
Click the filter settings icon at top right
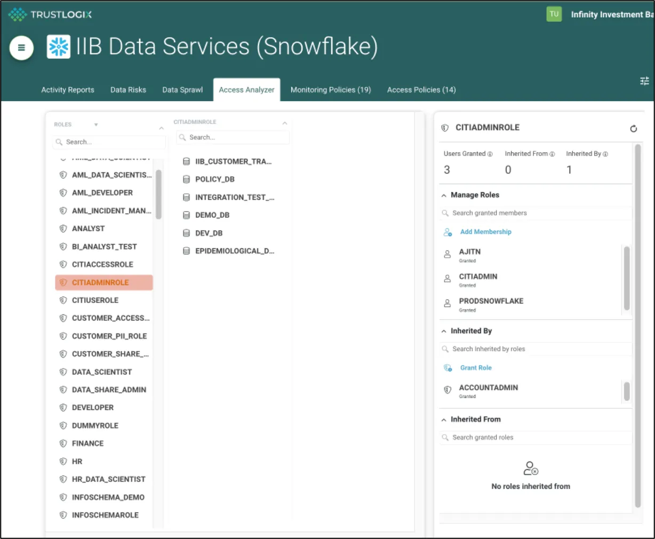click(644, 81)
